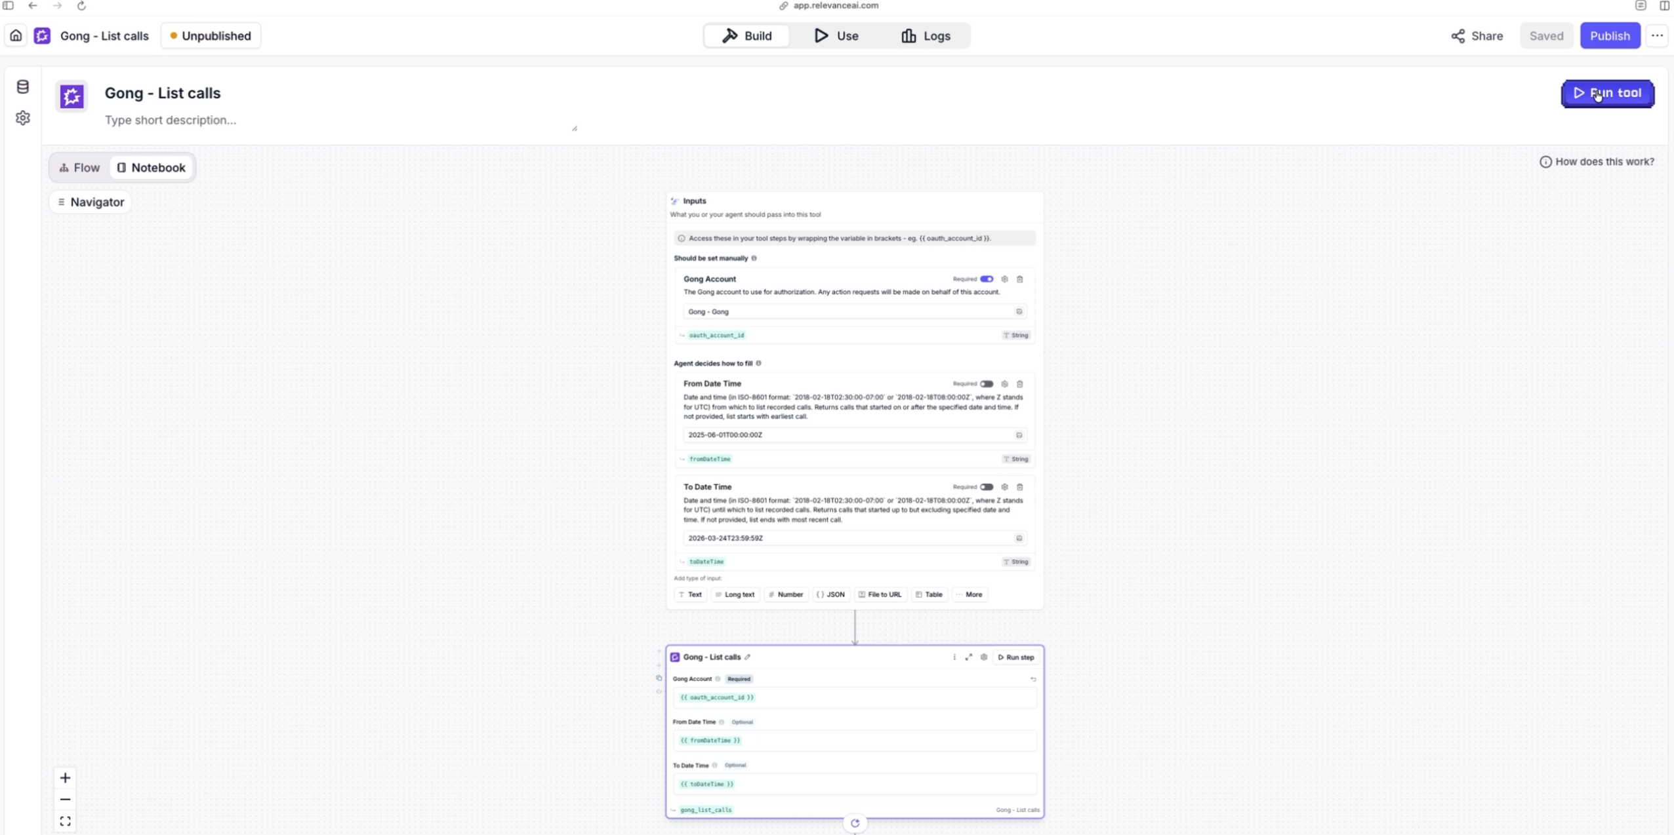Switch to the Logs tab
Image resolution: width=1674 pixels, height=835 pixels.
(926, 36)
